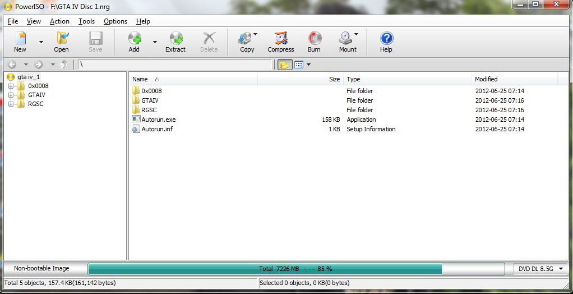Select RGSC folder label in tree
This screenshot has height=294, width=573.
pyautogui.click(x=36, y=104)
